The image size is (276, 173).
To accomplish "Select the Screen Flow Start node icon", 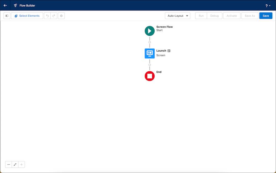I will tap(150, 31).
